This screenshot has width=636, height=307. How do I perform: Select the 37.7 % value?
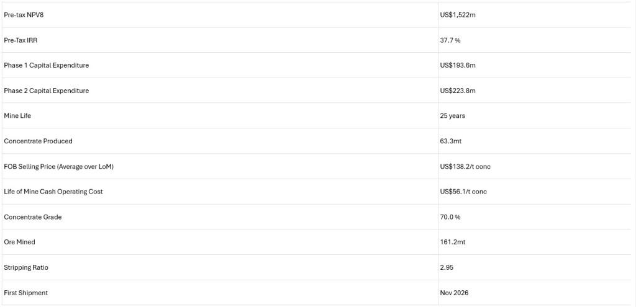pyautogui.click(x=450, y=40)
